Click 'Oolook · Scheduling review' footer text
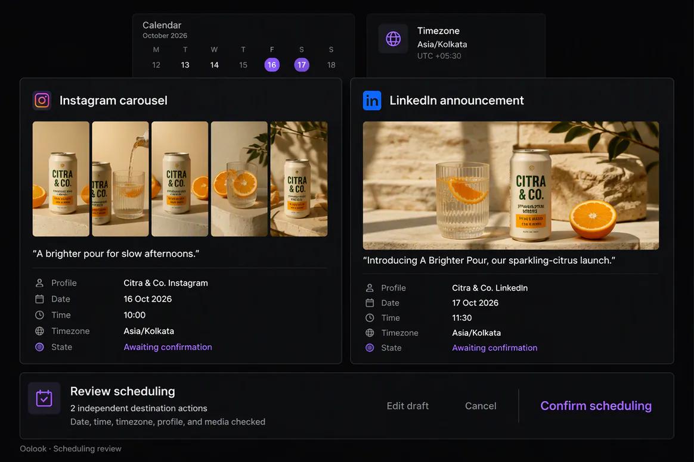Viewport: 694px width, 462px height. 70,449
